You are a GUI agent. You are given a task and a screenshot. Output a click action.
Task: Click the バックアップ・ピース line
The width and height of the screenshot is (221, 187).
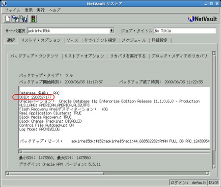pos(114,141)
